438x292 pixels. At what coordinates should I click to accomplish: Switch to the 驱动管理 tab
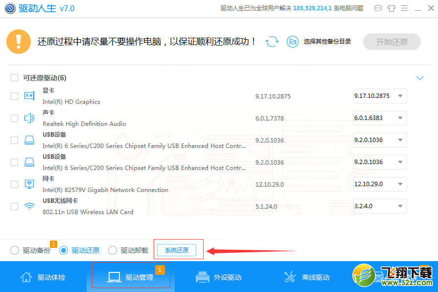tap(131, 277)
